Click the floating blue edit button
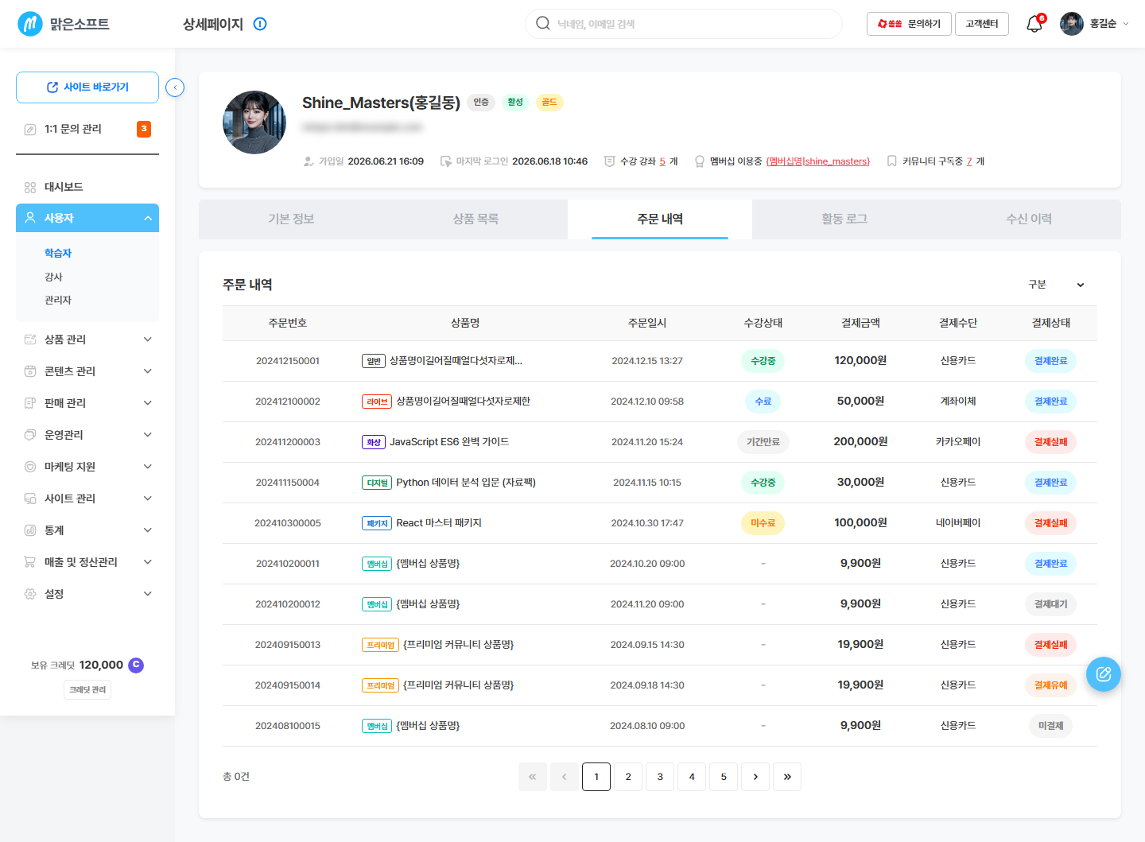 pyautogui.click(x=1104, y=674)
